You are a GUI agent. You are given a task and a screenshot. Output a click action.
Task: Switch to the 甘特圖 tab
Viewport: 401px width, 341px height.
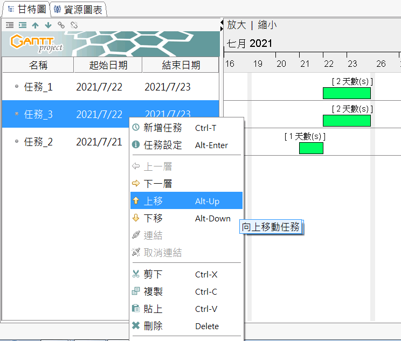[x=25, y=9]
